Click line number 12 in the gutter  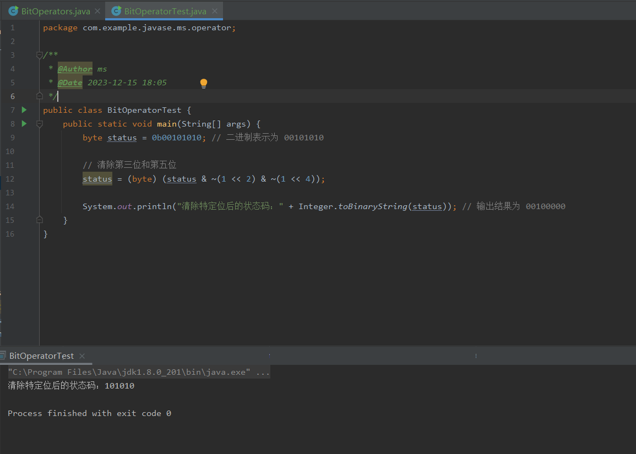10,179
